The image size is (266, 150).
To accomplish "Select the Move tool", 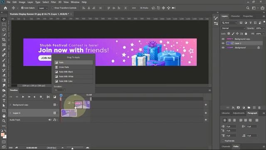I will click(4, 20).
